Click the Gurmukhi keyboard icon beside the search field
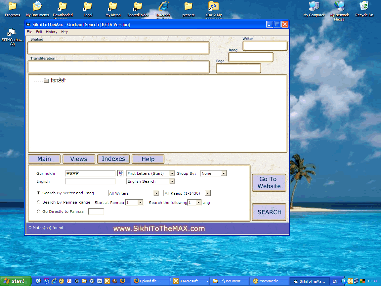Image resolution: width=381 pixels, height=286 pixels. pyautogui.click(x=120, y=173)
